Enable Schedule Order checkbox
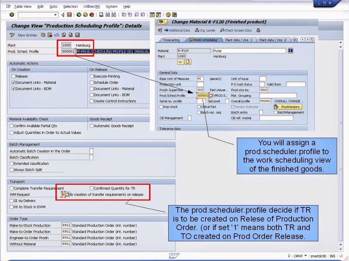Image resolution: width=349 pixels, height=261 pixels. click(x=91, y=83)
